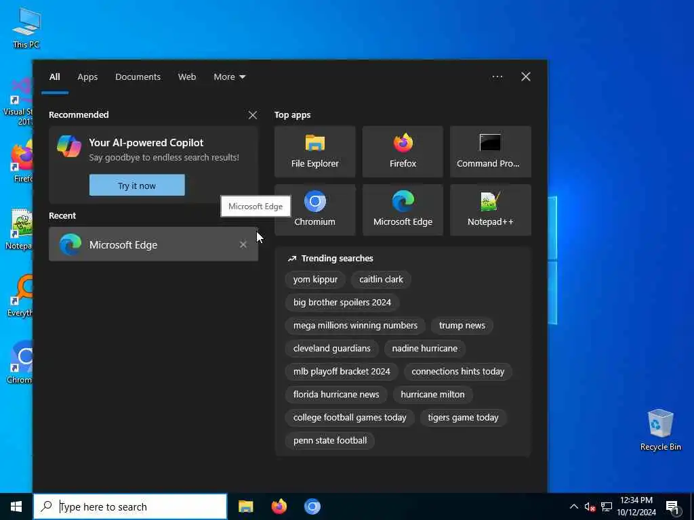
Task: Search trending topic hurricane milton
Action: 433,395
